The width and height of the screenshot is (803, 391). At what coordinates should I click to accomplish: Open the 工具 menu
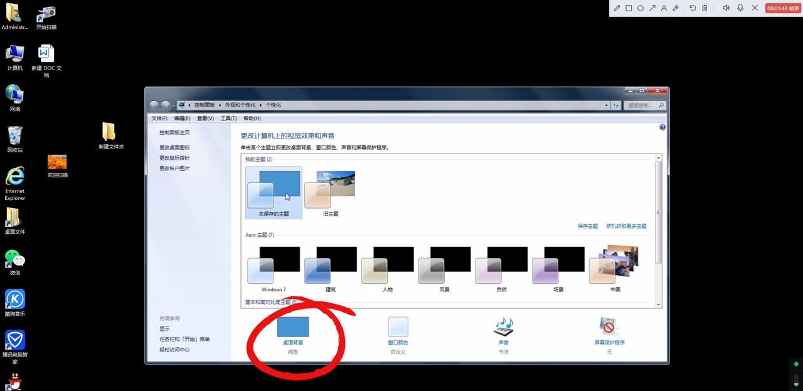pos(228,118)
